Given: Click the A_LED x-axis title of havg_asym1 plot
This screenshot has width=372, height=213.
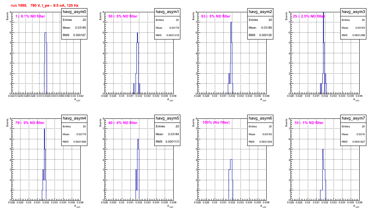Looking at the screenshot, I should tap(170, 100).
